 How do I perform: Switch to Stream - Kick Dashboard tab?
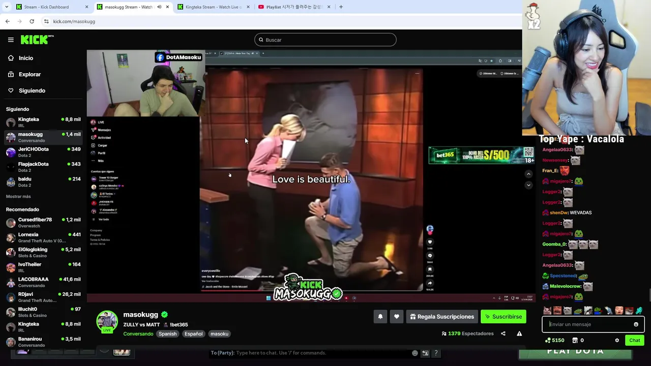pyautogui.click(x=52, y=7)
